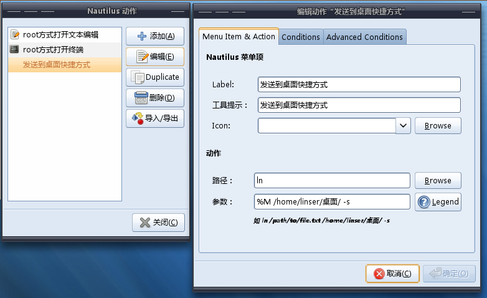Click the '动作' section heading
The height and width of the screenshot is (298, 487).
(x=214, y=153)
